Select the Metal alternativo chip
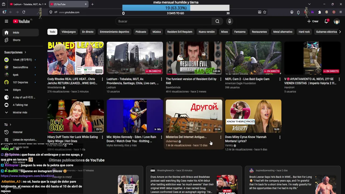This screenshot has width=345, height=194. [283, 32]
